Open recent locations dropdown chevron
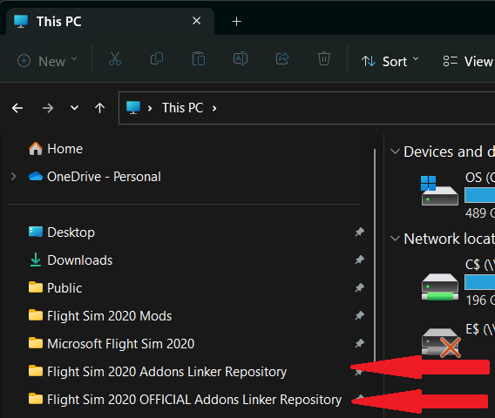Screen dimensions: 495x418 (x=74, y=108)
